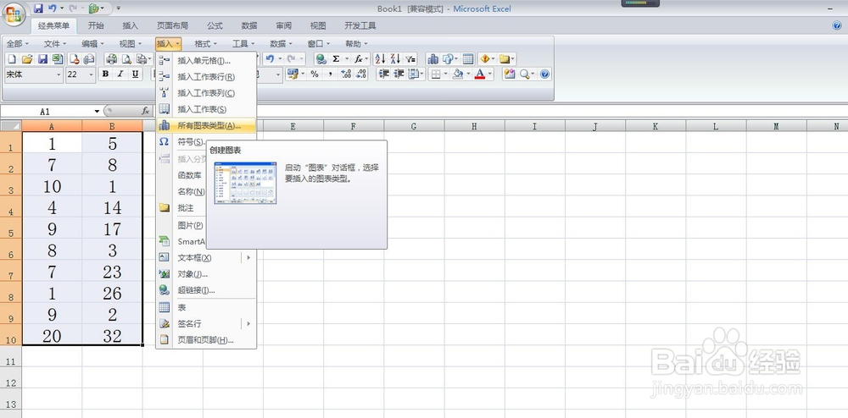Choose 插入工作表行(R) from the menu
Viewport: 848px width, 418px height.
(206, 77)
